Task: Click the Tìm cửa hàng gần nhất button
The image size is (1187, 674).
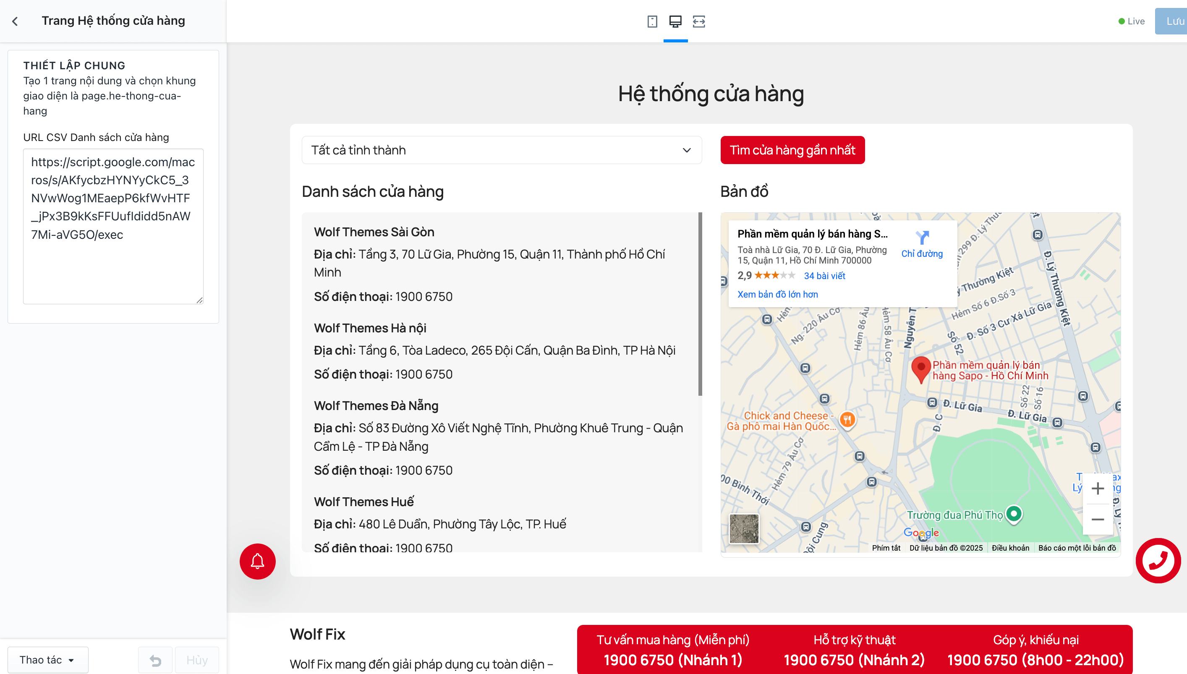Action: click(x=792, y=150)
